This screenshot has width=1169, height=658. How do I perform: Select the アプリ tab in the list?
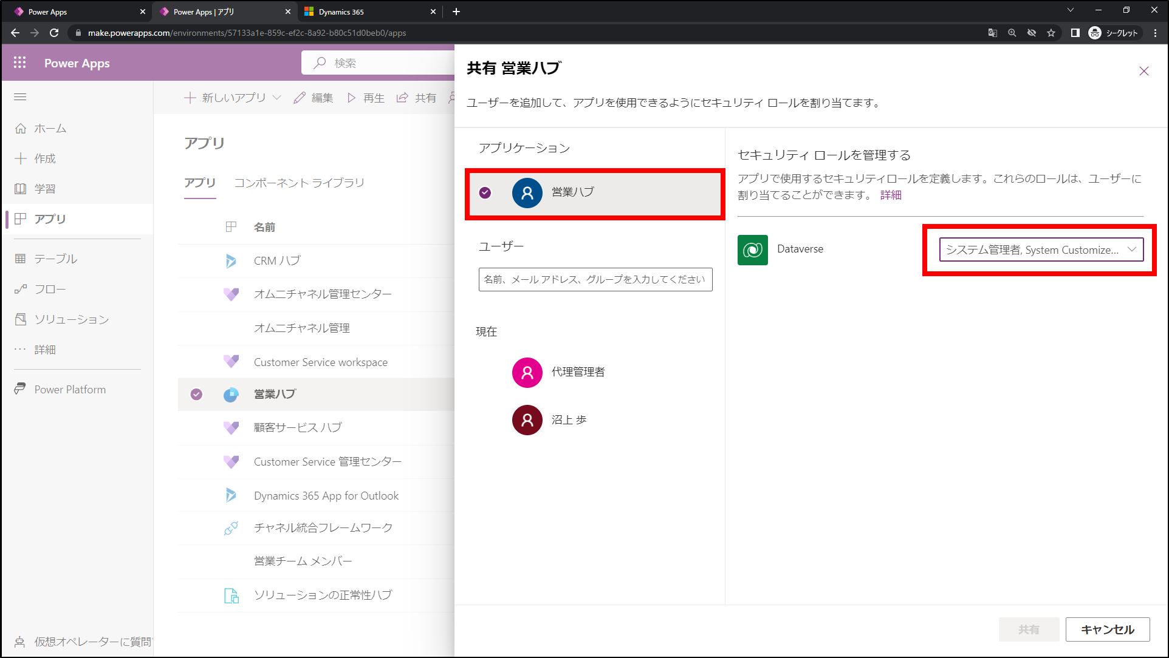coord(200,183)
